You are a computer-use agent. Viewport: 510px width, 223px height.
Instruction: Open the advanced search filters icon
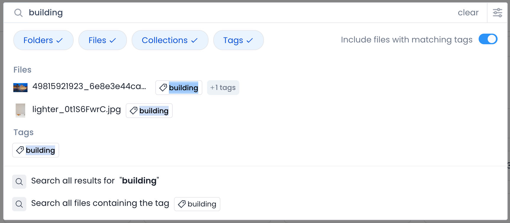coord(497,13)
